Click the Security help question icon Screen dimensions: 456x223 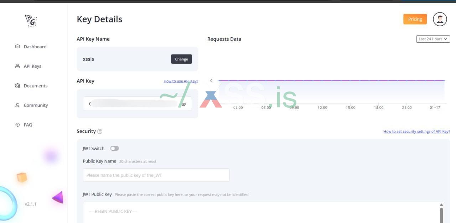(x=100, y=132)
